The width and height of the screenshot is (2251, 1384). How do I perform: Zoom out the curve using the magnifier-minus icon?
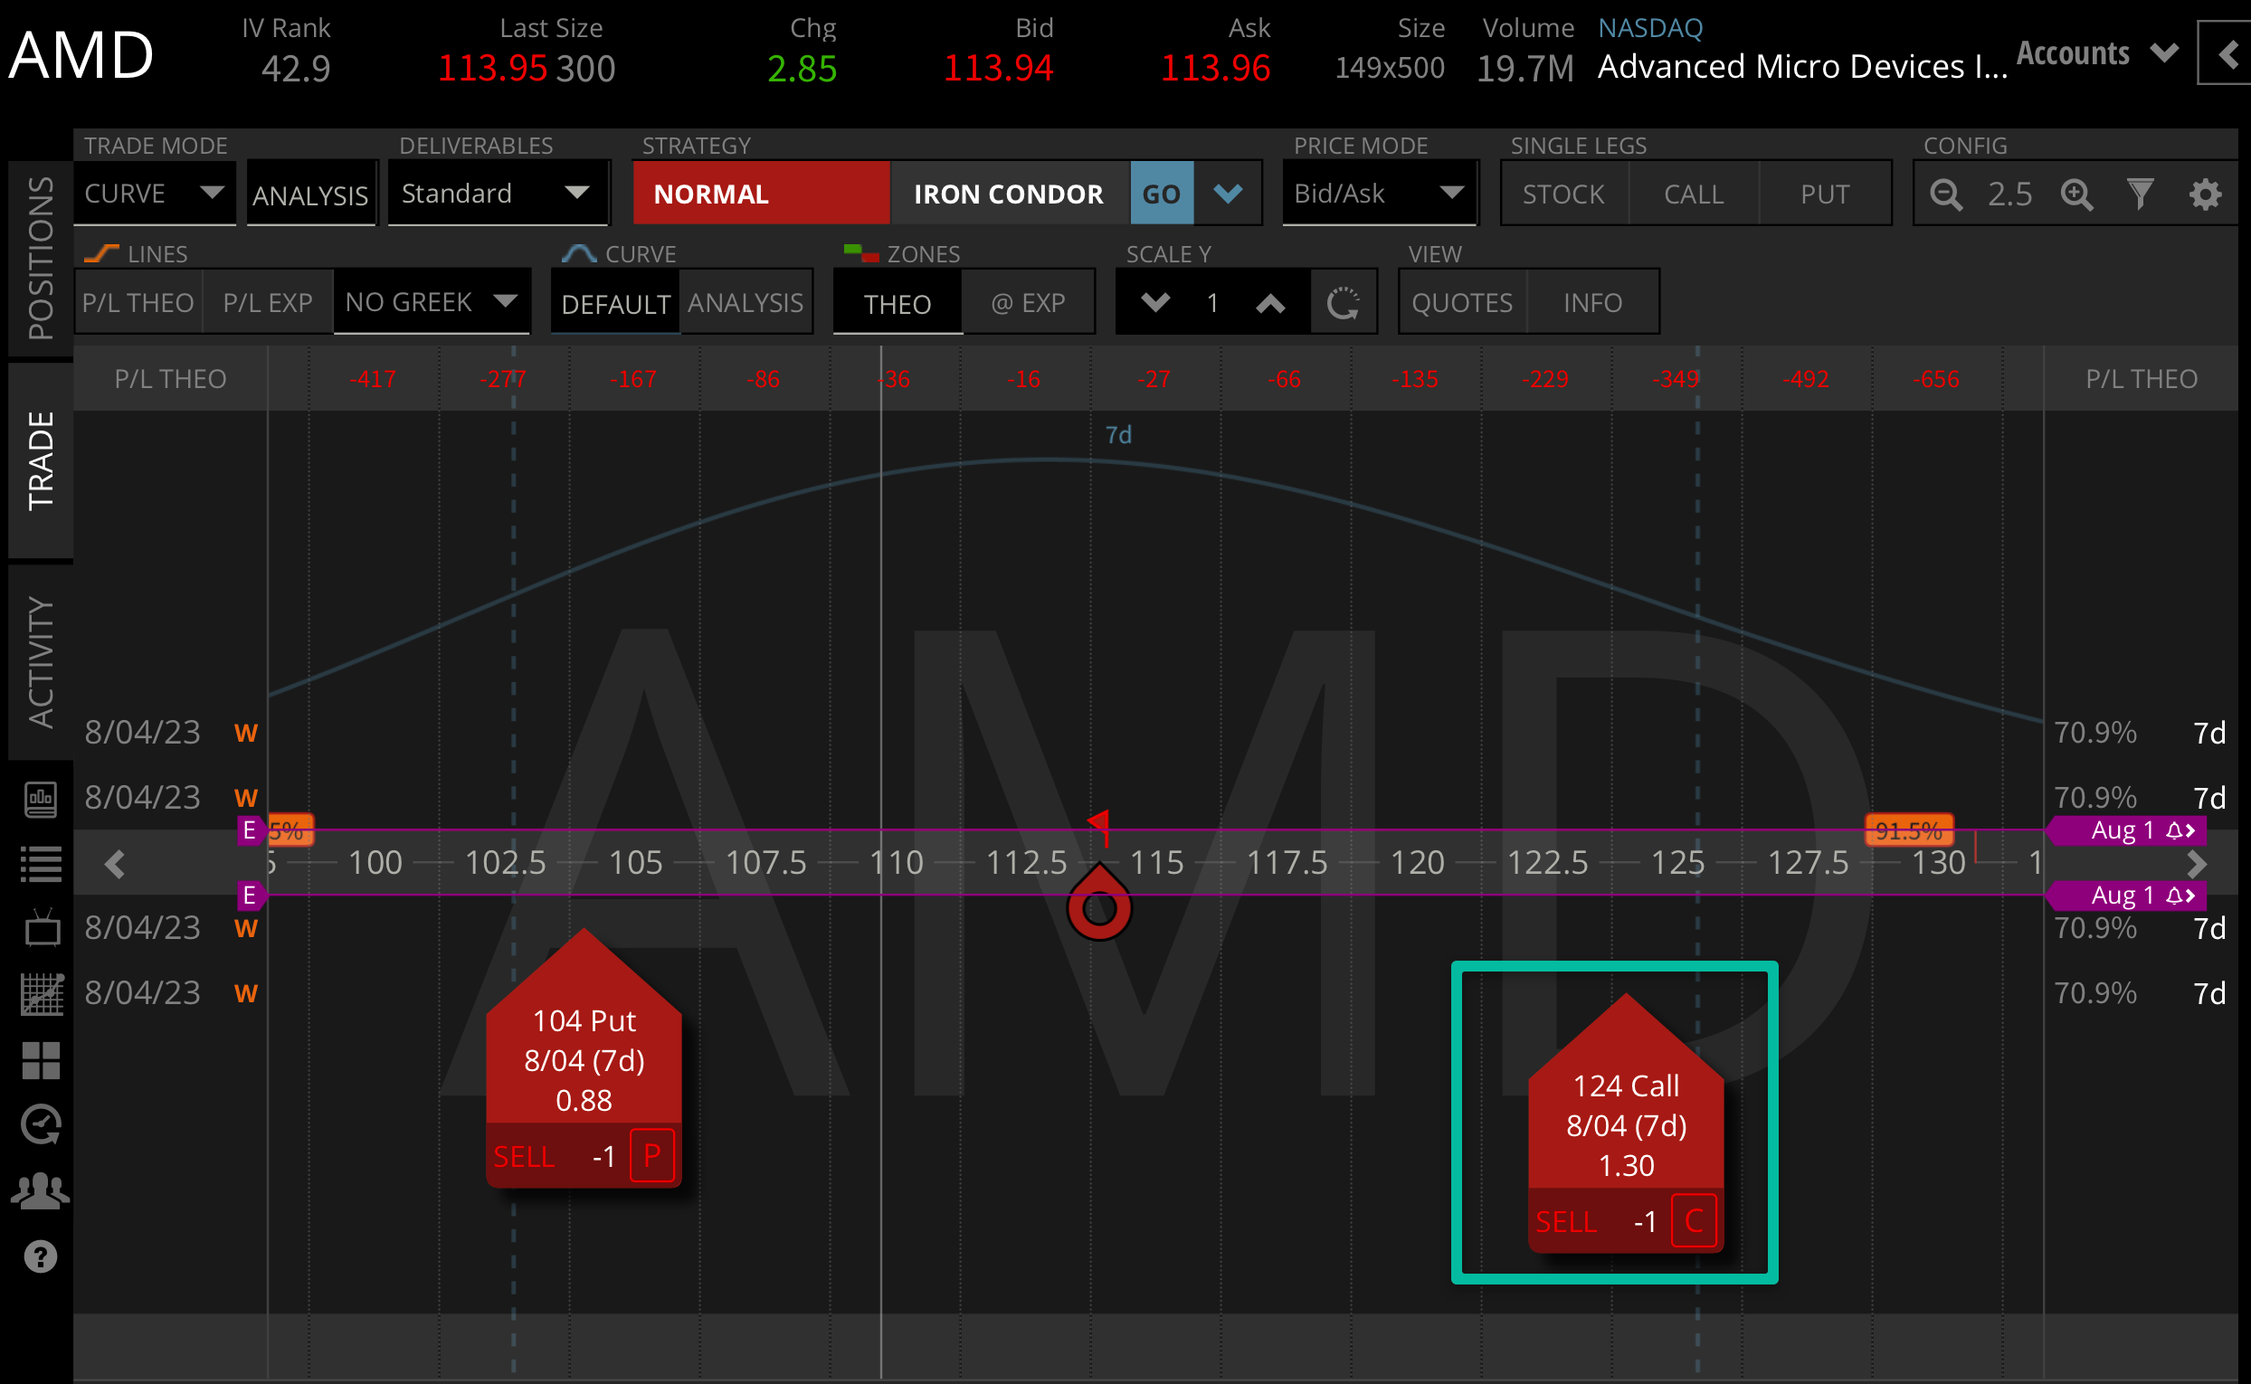(x=1946, y=194)
